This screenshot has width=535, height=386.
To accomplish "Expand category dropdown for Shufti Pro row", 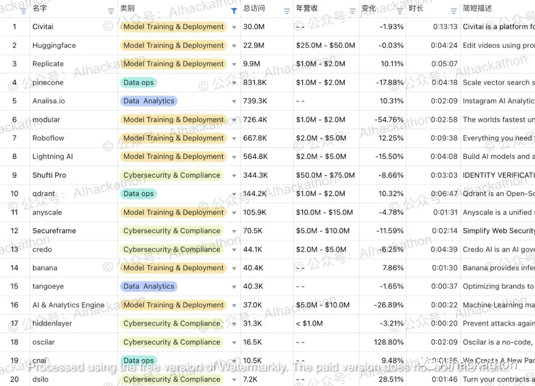I will pos(234,176).
